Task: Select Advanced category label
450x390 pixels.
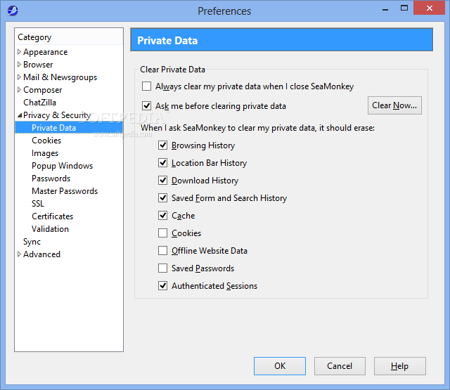Action: 42,254
